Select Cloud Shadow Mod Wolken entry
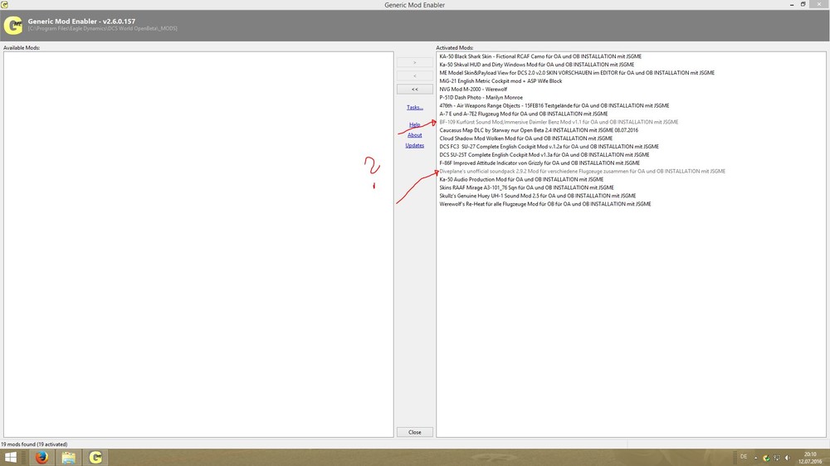Screen dimensions: 830x466 pos(525,138)
